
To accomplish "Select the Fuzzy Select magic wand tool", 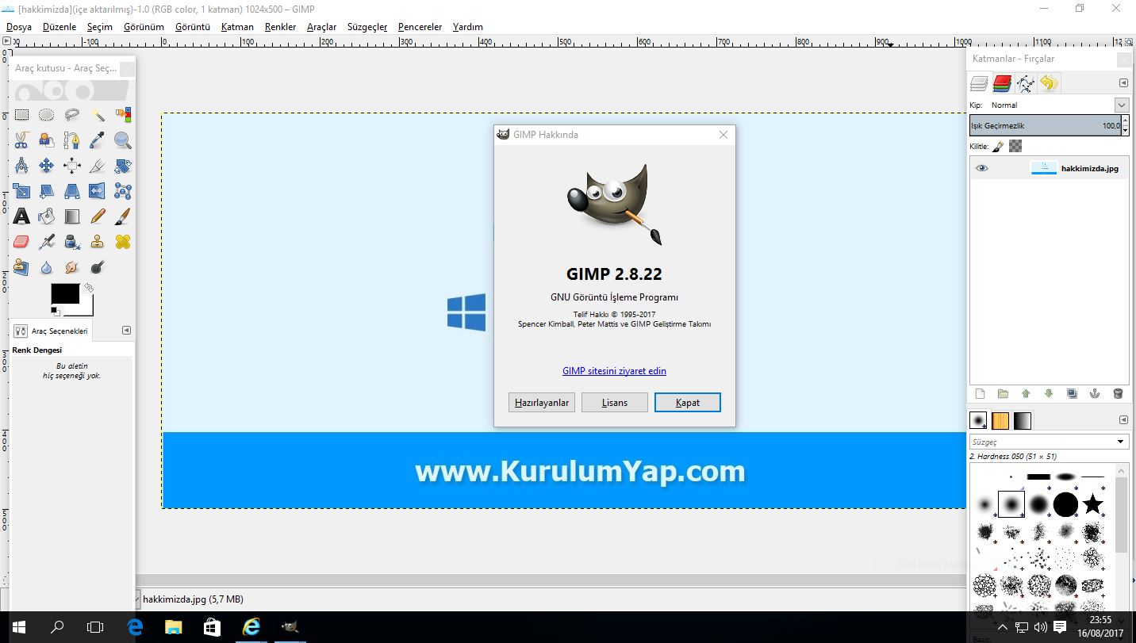I will [x=98, y=115].
